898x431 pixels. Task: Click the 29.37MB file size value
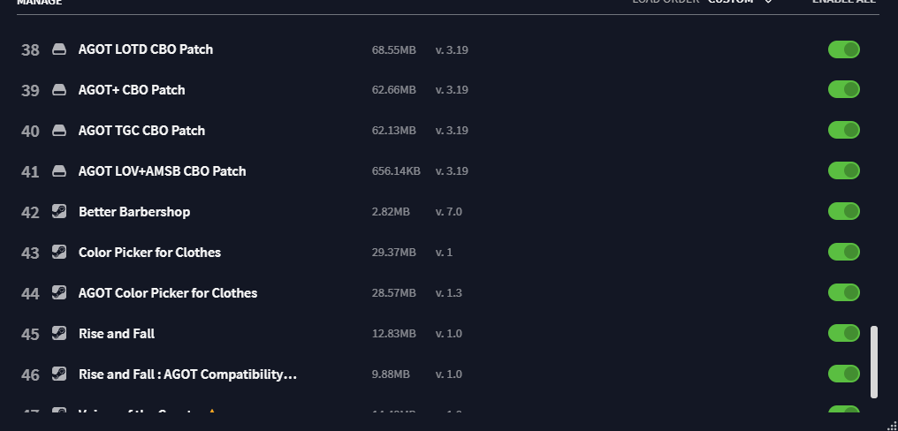click(394, 253)
